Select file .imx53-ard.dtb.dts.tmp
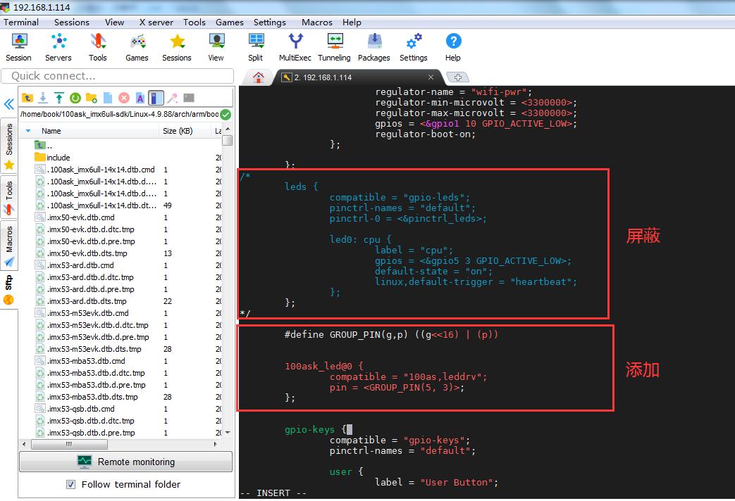 click(x=87, y=301)
